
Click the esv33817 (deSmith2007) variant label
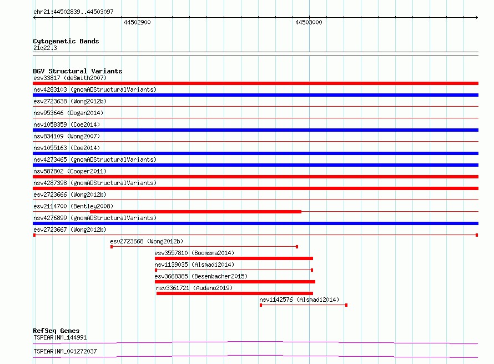click(70, 78)
